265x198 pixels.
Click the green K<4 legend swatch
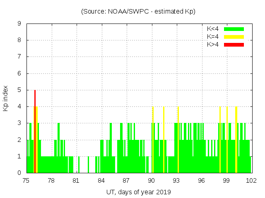coord(234,29)
